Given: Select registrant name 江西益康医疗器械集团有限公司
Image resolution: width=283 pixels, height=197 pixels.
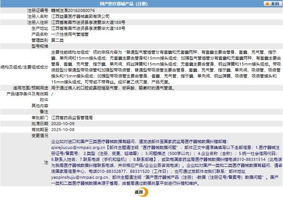Looking at the screenshot, I should point(80,16).
